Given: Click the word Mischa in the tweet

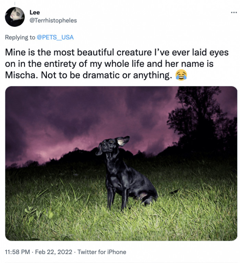Looking at the screenshot, I should 21,75.
